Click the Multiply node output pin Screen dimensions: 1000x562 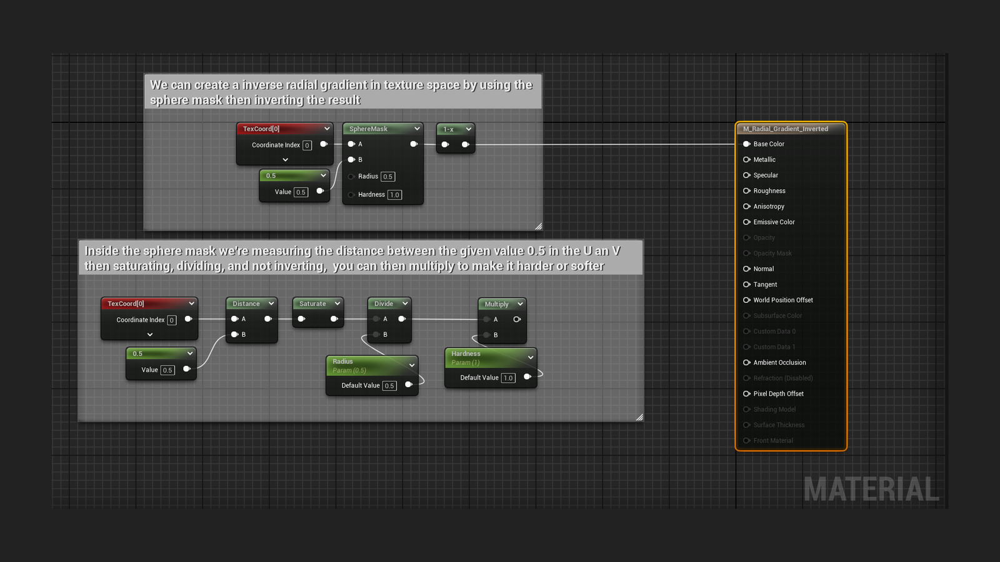coord(517,320)
